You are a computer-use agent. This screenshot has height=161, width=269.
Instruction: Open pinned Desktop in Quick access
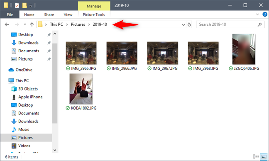point(26,34)
